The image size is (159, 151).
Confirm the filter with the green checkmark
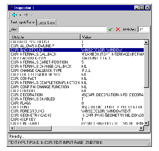tap(110, 29)
